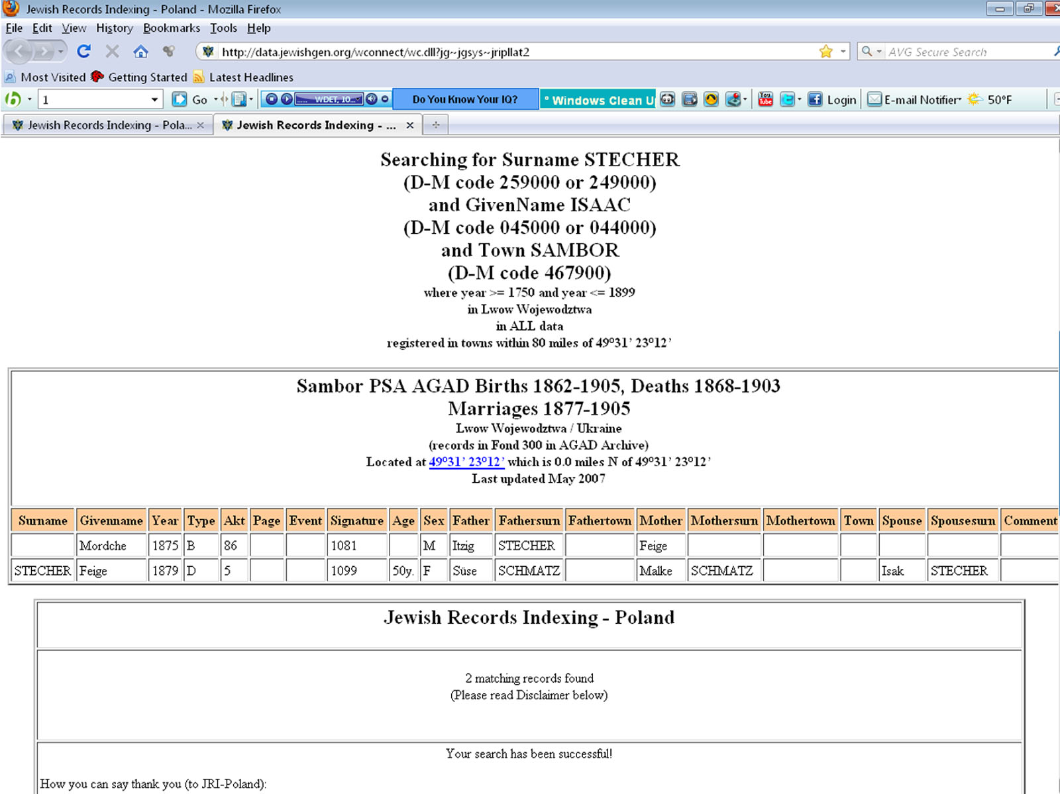
Task: Open the File menu
Action: pyautogui.click(x=14, y=28)
